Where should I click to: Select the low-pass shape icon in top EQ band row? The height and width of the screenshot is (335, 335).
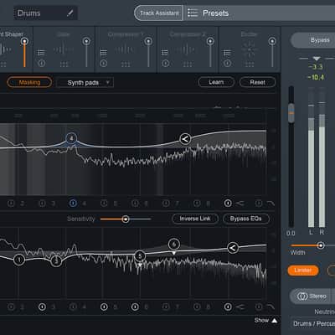[x=271, y=204]
